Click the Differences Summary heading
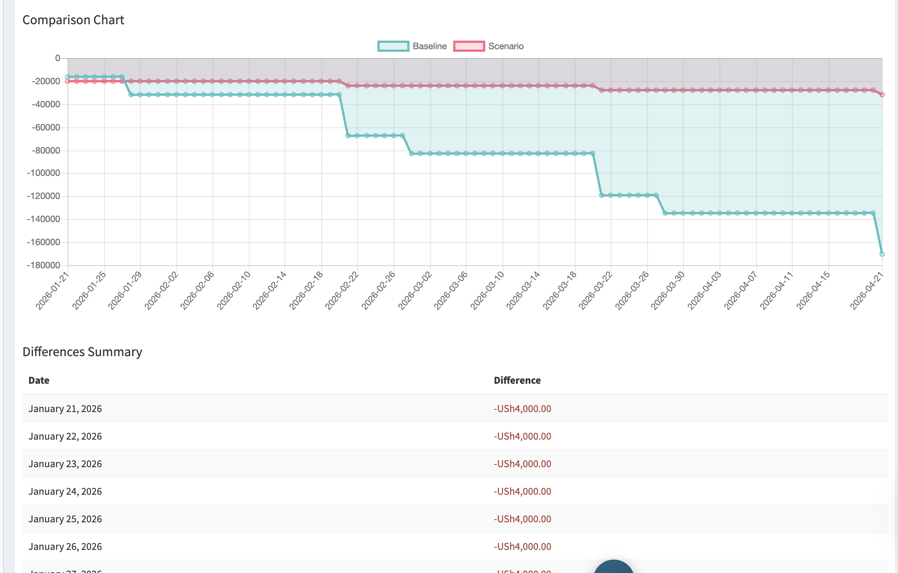Viewport: 898px width, 573px height. pyautogui.click(x=82, y=352)
